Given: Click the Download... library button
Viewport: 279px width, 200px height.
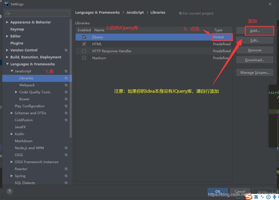Looking at the screenshot, I should [x=255, y=60].
